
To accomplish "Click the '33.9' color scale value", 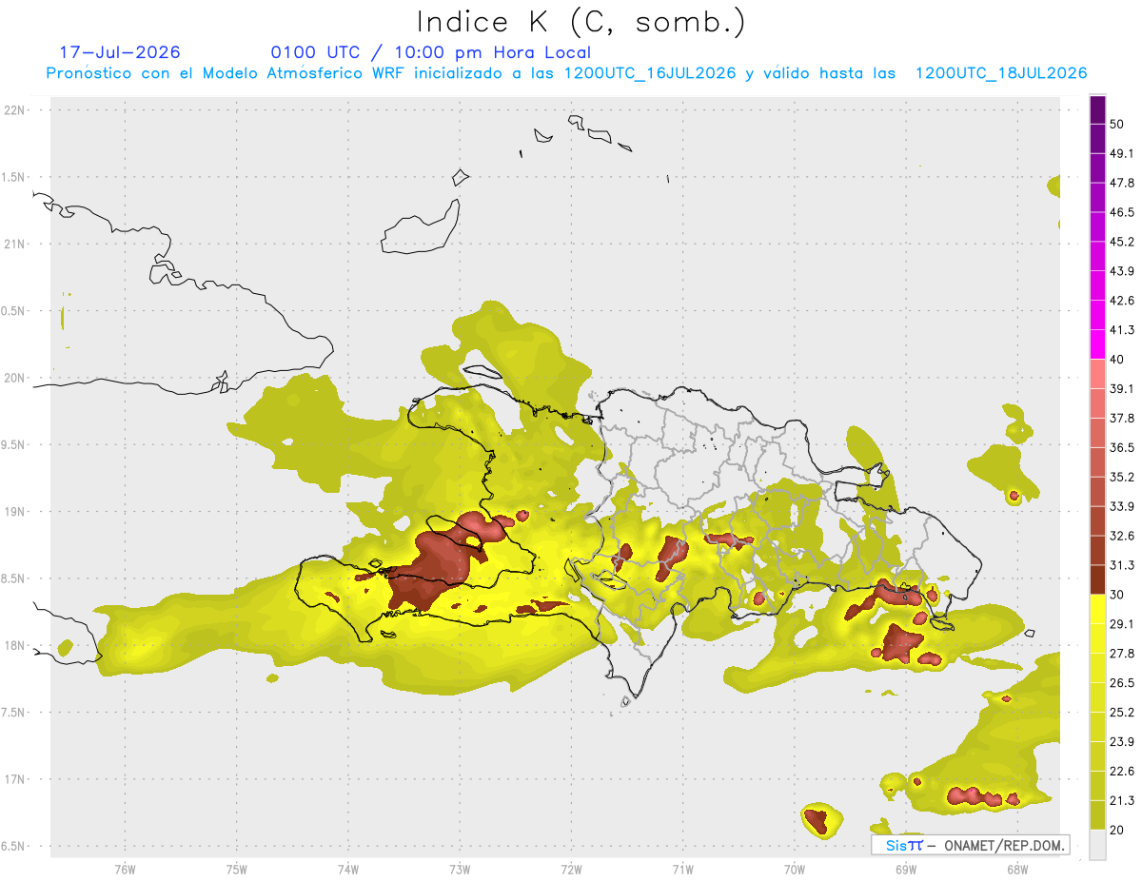I will coord(1122,506).
